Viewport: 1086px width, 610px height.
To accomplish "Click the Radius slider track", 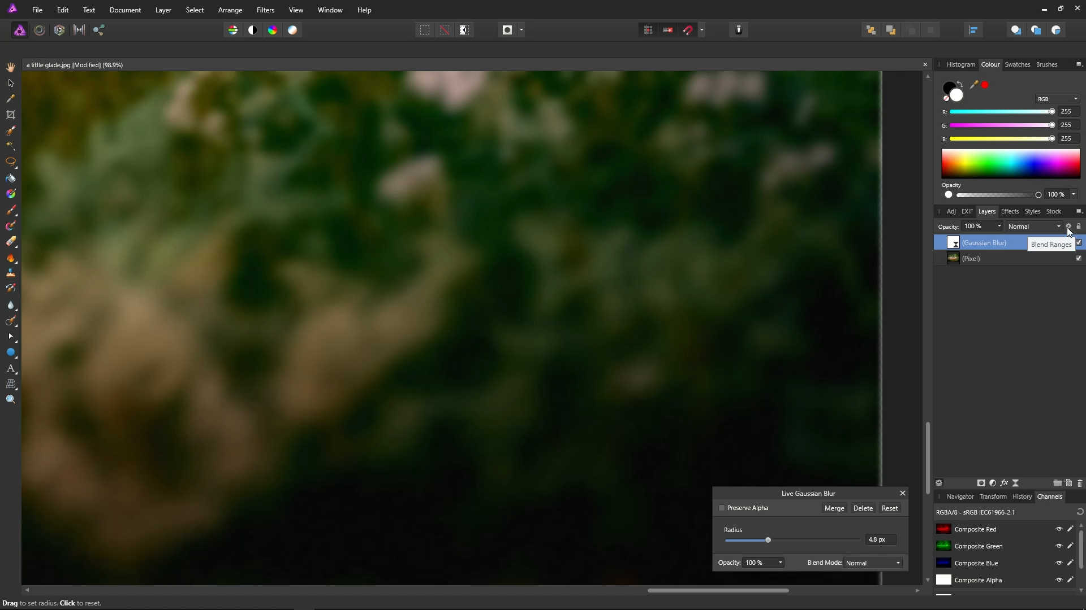I will click(x=815, y=541).
